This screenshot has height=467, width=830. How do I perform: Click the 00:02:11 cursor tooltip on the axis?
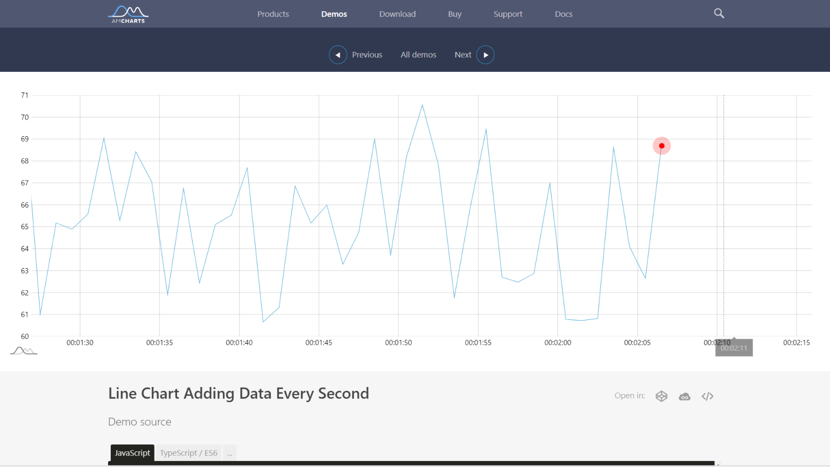734,348
